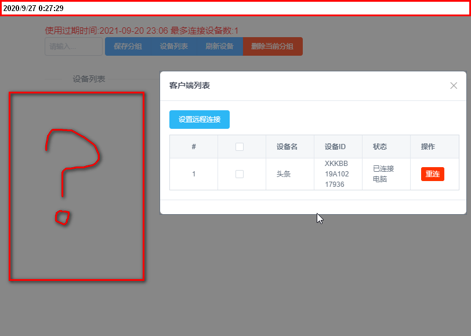Click 刷新设备 to refresh devices

point(220,46)
